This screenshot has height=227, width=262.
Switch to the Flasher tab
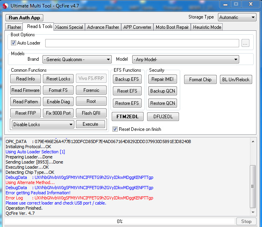pyautogui.click(x=14, y=27)
